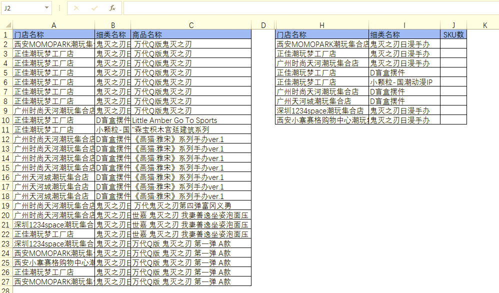Select column A by its header
The height and width of the screenshot is (293, 499).
54,25
